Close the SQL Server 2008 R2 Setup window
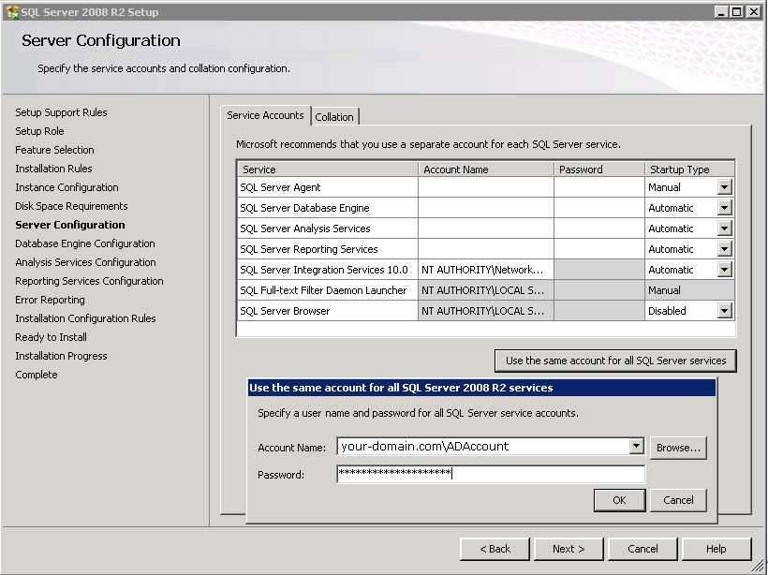 click(x=753, y=12)
